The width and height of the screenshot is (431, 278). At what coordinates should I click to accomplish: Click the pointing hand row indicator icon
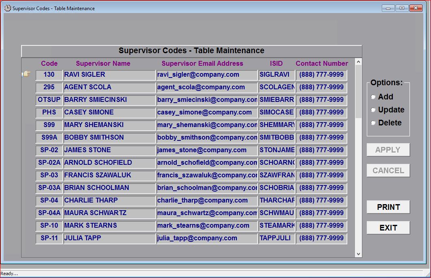(26, 74)
